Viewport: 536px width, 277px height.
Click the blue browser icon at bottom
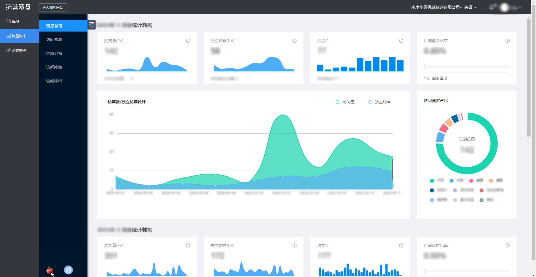pyautogui.click(x=68, y=270)
